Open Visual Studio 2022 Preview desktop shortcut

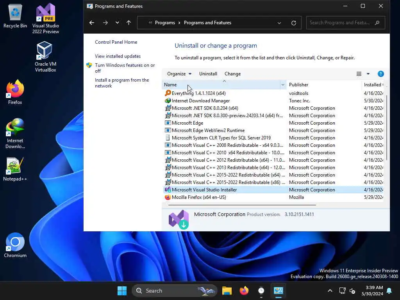46,18
